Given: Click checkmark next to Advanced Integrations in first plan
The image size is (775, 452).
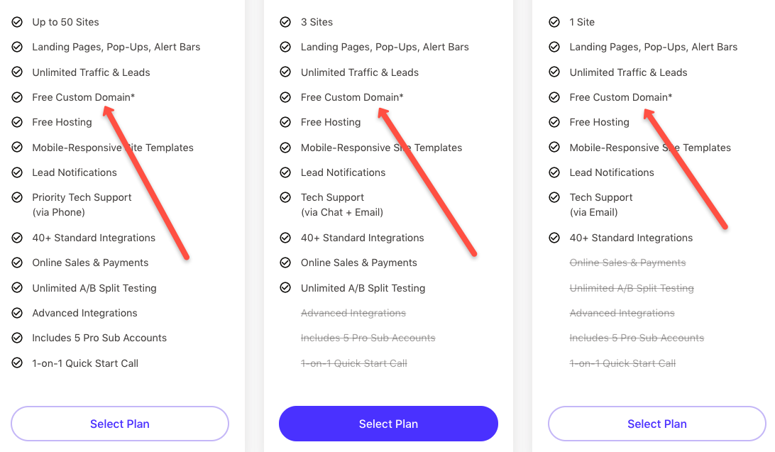Looking at the screenshot, I should point(17,313).
